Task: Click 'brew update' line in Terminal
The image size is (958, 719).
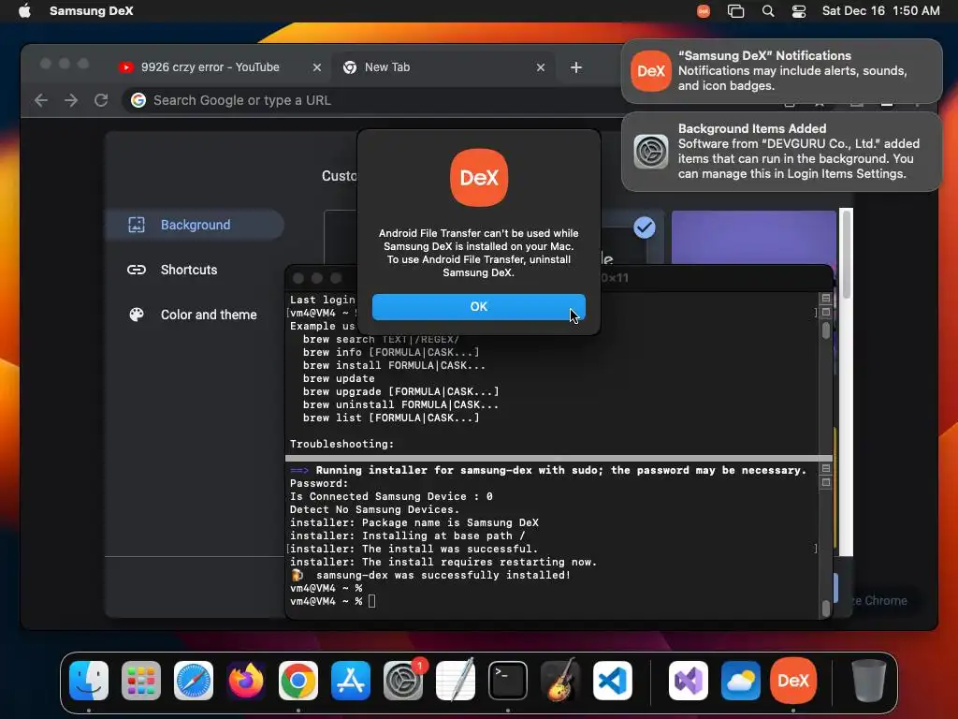Action: coord(339,378)
